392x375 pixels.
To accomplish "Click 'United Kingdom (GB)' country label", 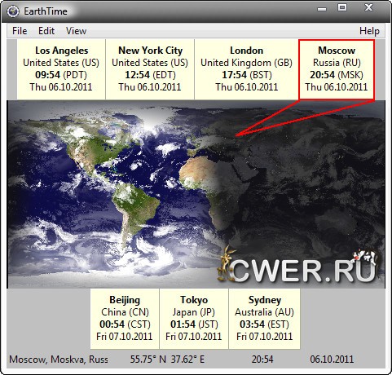I will [246, 63].
